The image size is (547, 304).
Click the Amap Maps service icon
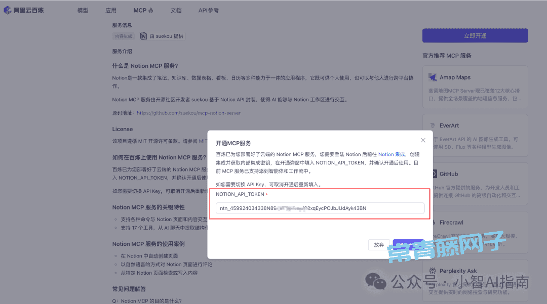click(433, 77)
